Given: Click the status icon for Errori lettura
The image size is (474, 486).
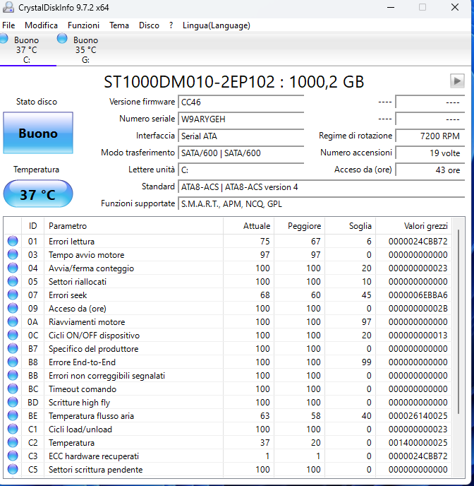Looking at the screenshot, I should click(13, 241).
